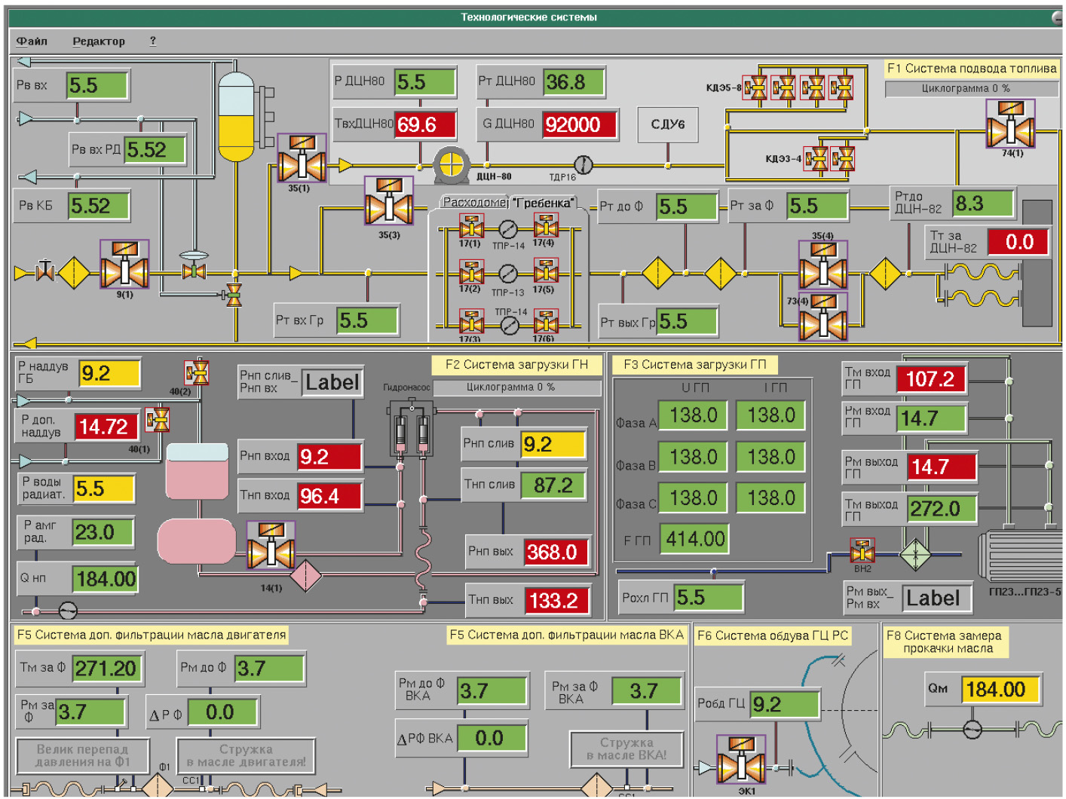Select valve 35(4) icon

[x=823, y=265]
